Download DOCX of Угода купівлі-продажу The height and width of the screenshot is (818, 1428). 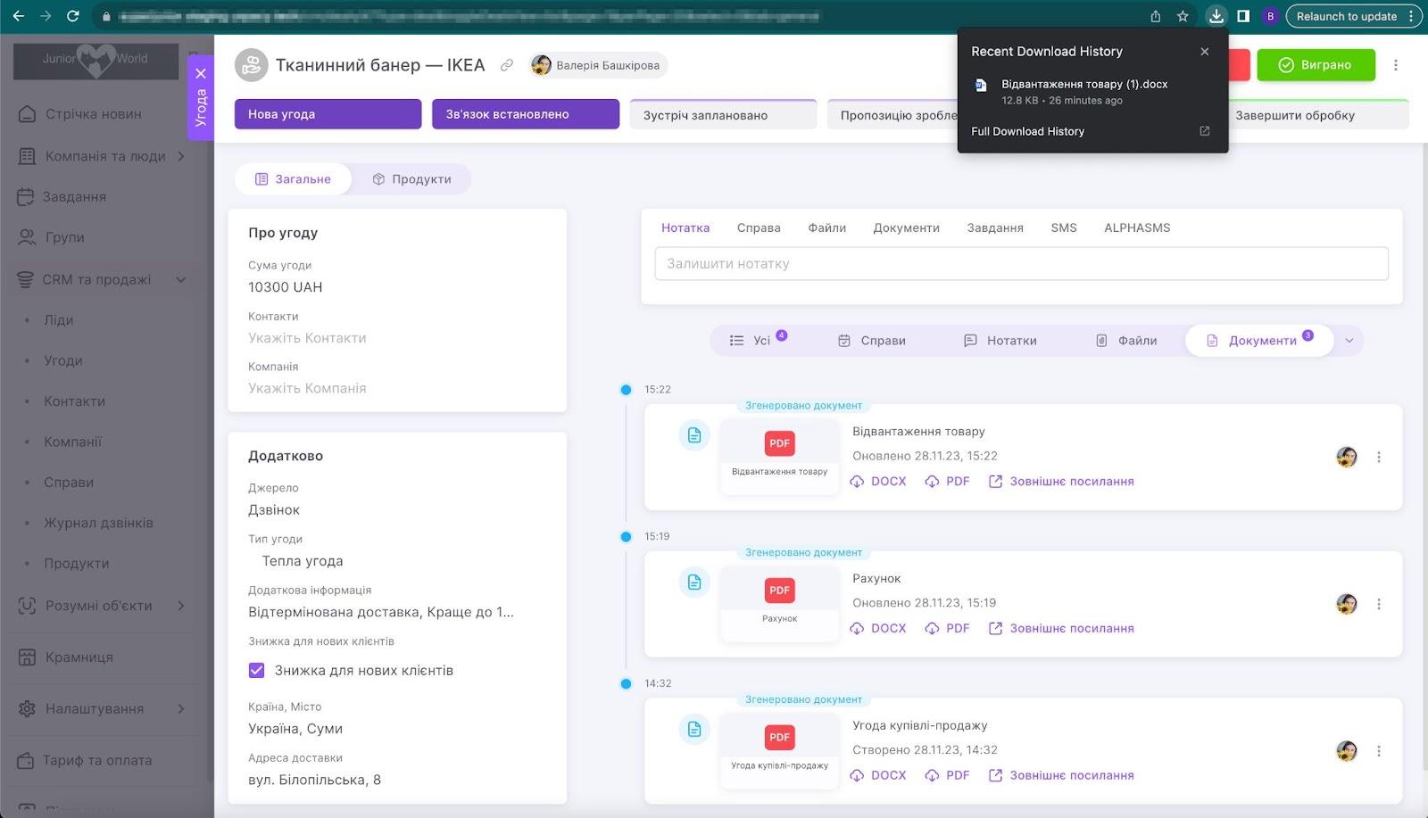(878, 776)
